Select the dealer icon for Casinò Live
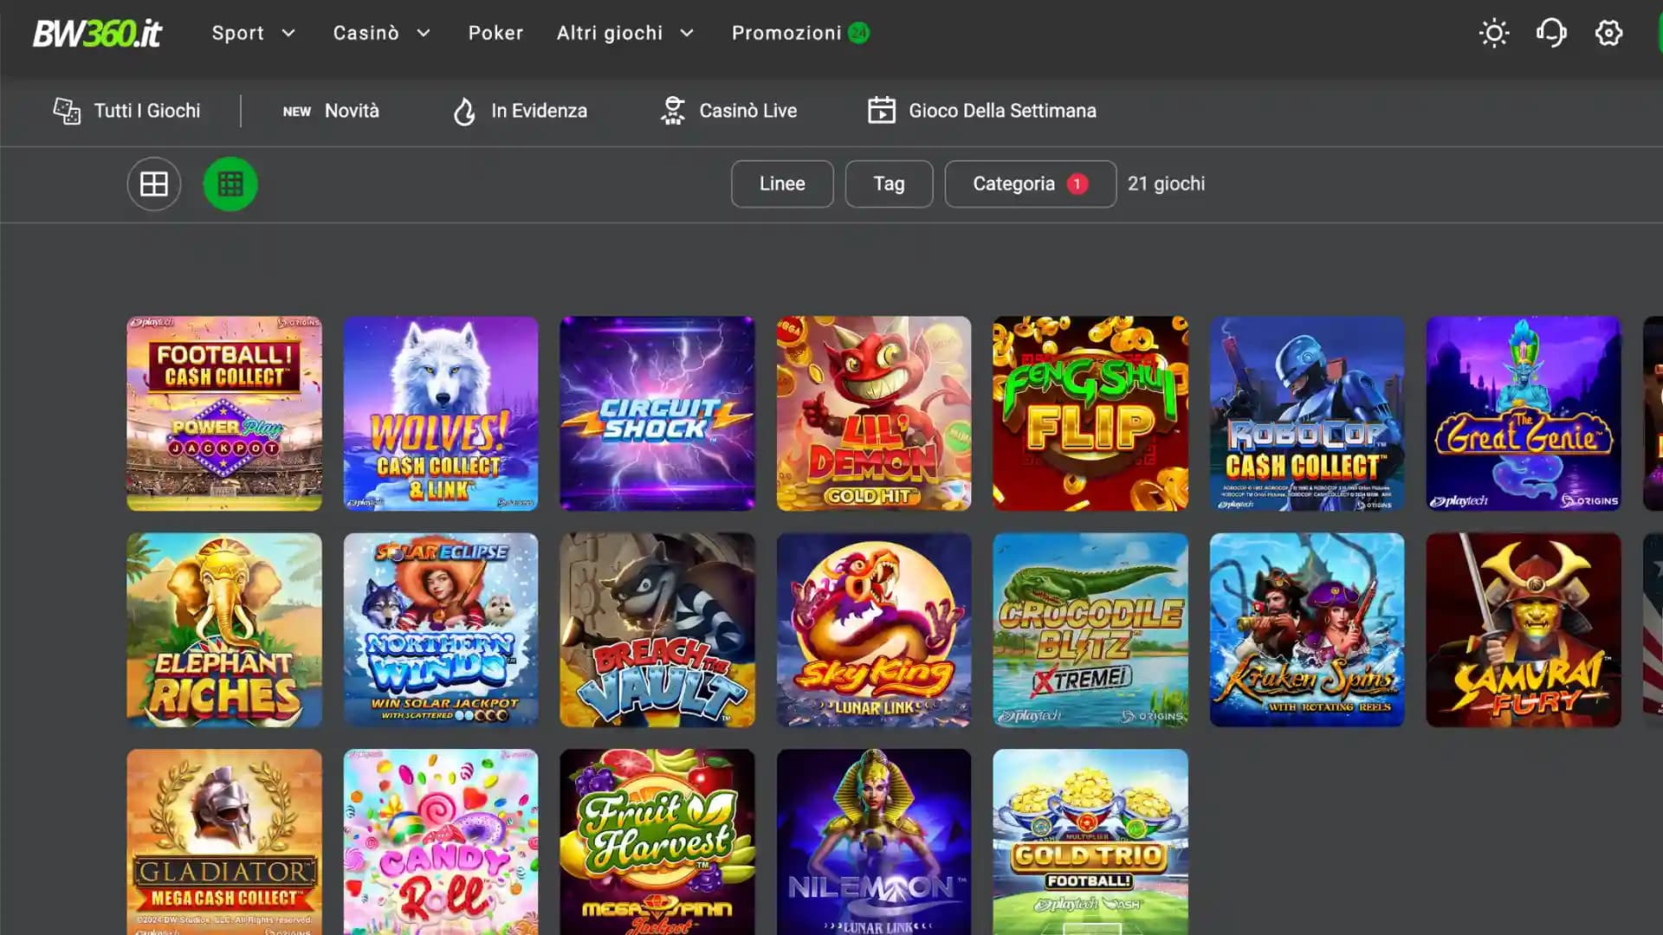This screenshot has height=935, width=1663. coord(672,110)
